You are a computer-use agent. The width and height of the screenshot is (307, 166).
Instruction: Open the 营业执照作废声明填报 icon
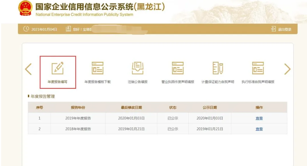178,68
